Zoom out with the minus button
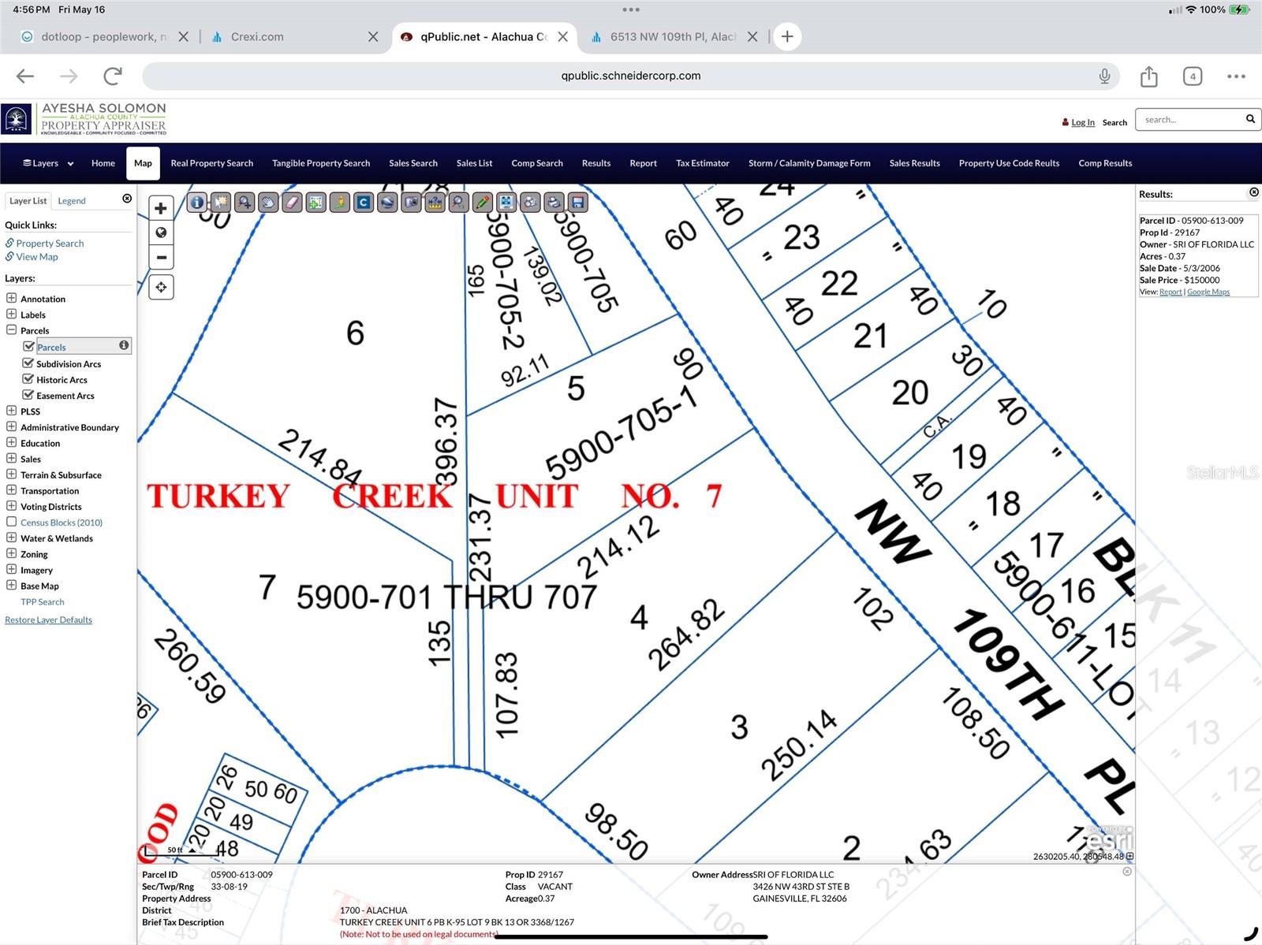This screenshot has height=945, width=1262. coord(161,257)
